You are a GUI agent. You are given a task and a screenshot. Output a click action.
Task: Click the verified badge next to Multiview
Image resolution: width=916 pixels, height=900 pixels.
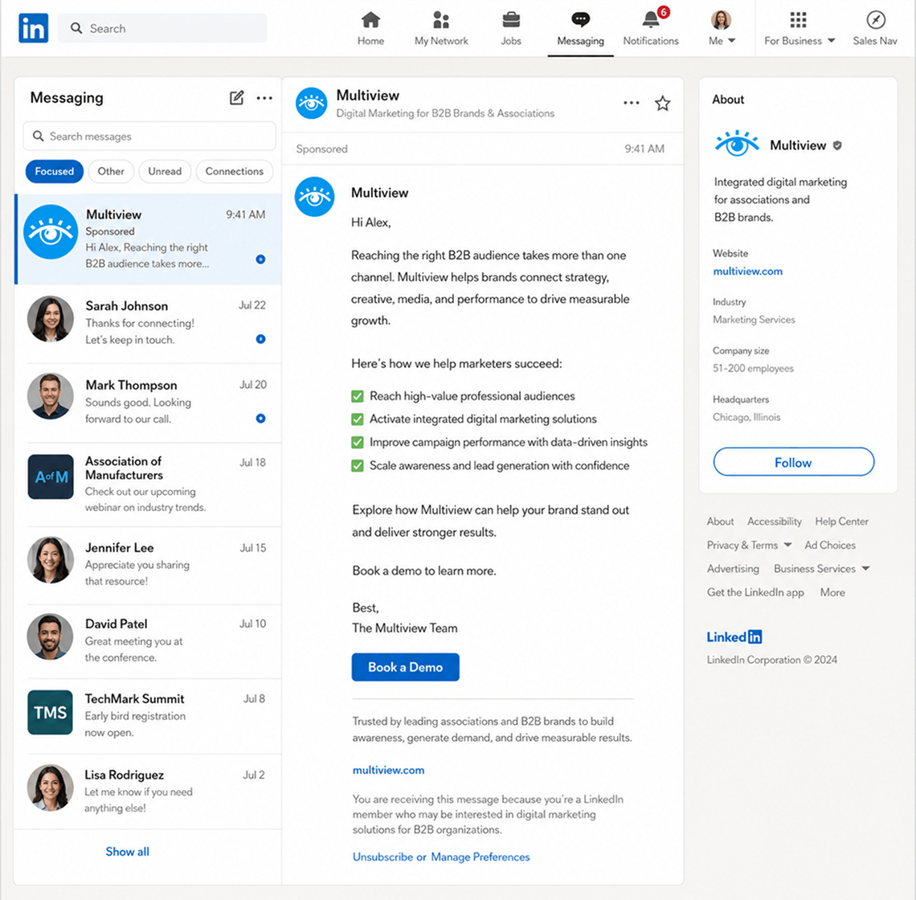click(x=837, y=145)
